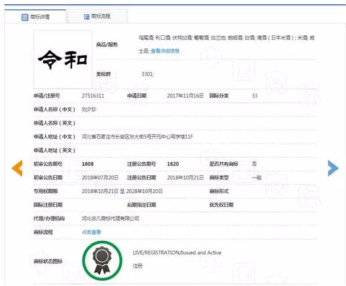The image size is (346, 286).
Task: Click the 申请日期 label
Action: point(137,96)
